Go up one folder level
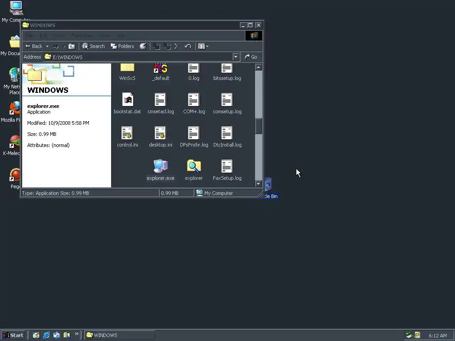455x341 pixels. tap(72, 46)
